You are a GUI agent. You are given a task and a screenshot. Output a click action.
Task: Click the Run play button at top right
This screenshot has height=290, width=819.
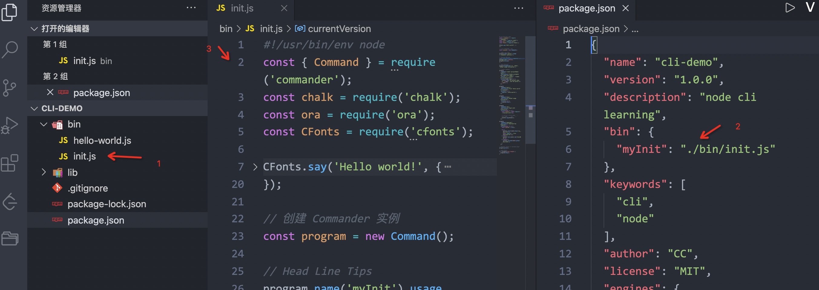(x=790, y=8)
